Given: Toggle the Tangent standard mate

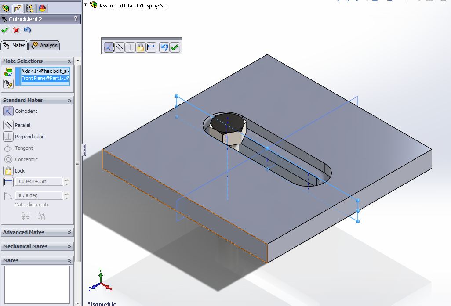Looking at the screenshot, I should click(x=8, y=148).
